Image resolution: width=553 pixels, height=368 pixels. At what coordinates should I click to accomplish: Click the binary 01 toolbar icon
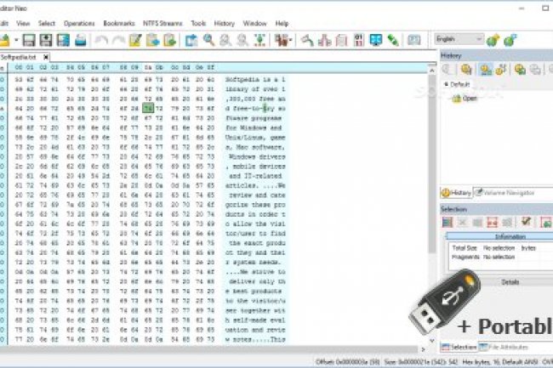pyautogui.click(x=359, y=40)
